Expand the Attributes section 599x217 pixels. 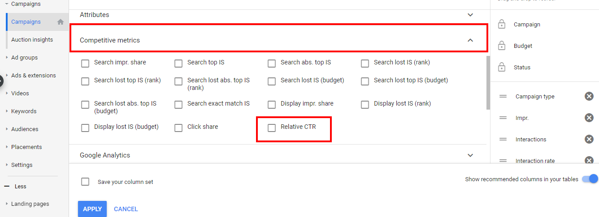coord(470,15)
